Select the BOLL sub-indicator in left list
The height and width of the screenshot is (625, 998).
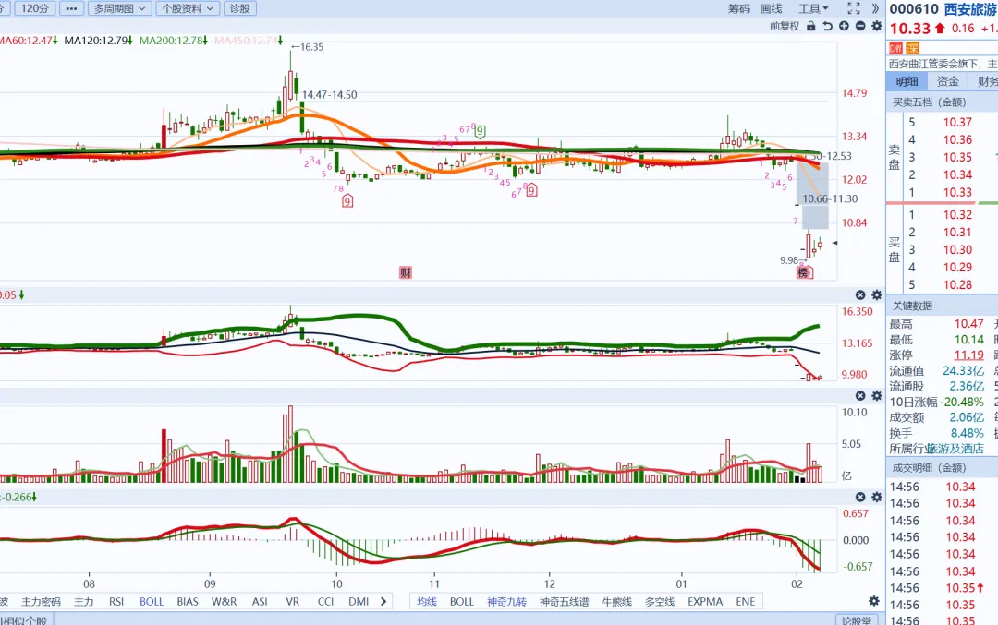point(152,602)
